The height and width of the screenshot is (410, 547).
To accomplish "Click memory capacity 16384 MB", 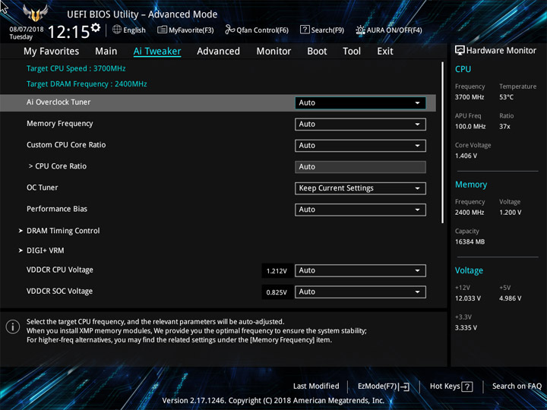I will tap(470, 241).
